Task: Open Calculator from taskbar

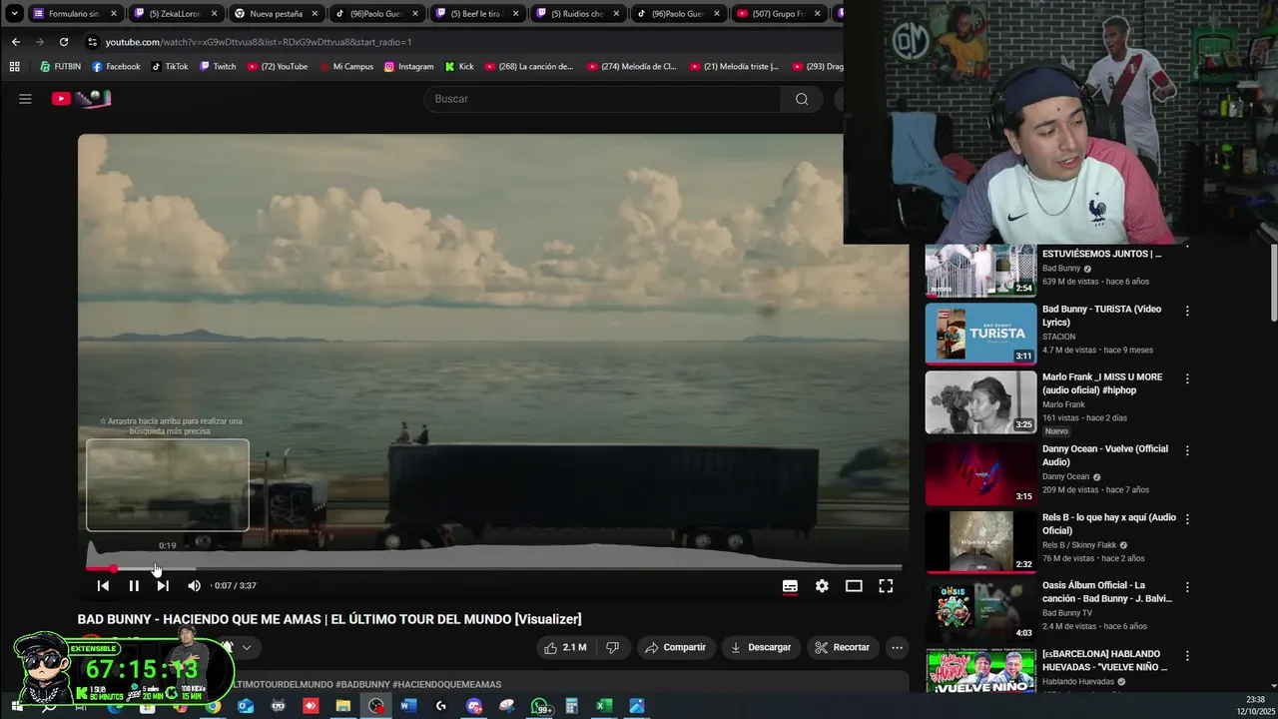Action: pyautogui.click(x=571, y=706)
